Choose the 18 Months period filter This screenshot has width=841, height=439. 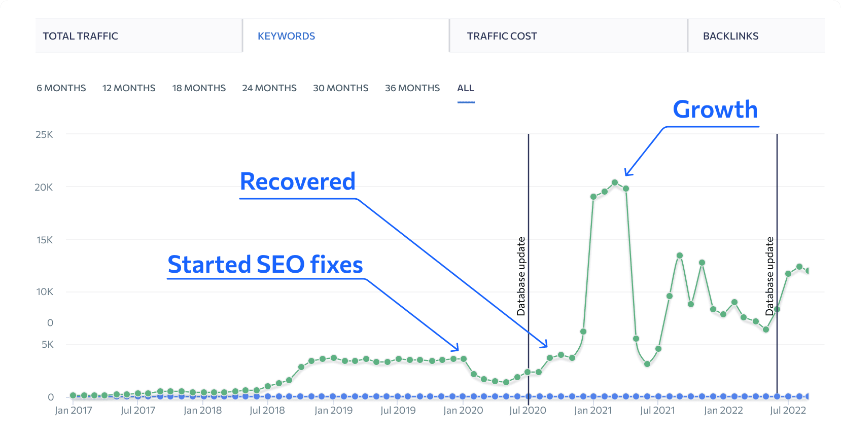click(x=199, y=88)
